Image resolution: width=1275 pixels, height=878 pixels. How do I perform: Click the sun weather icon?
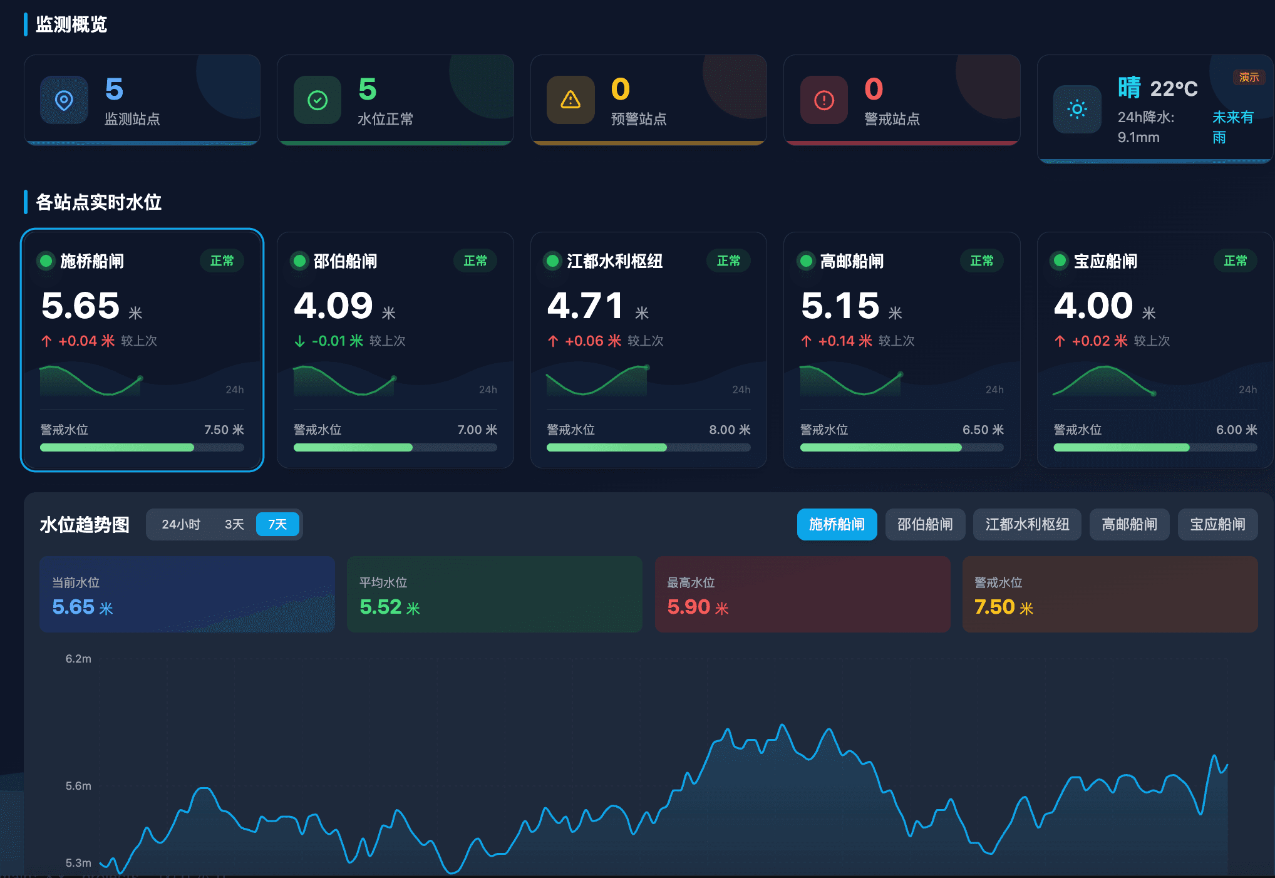(1077, 110)
